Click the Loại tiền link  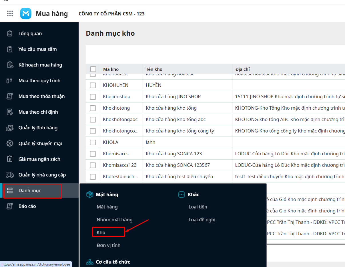198,207
